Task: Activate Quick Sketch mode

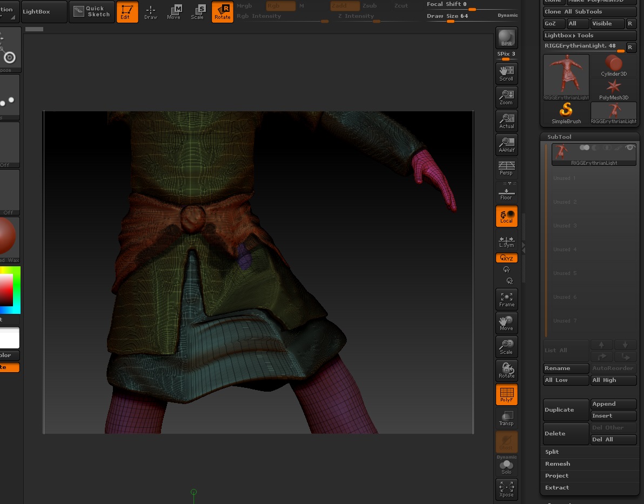Action: pos(92,11)
